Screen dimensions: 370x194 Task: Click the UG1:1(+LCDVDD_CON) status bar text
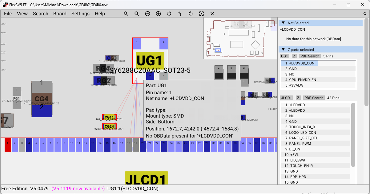point(133,189)
